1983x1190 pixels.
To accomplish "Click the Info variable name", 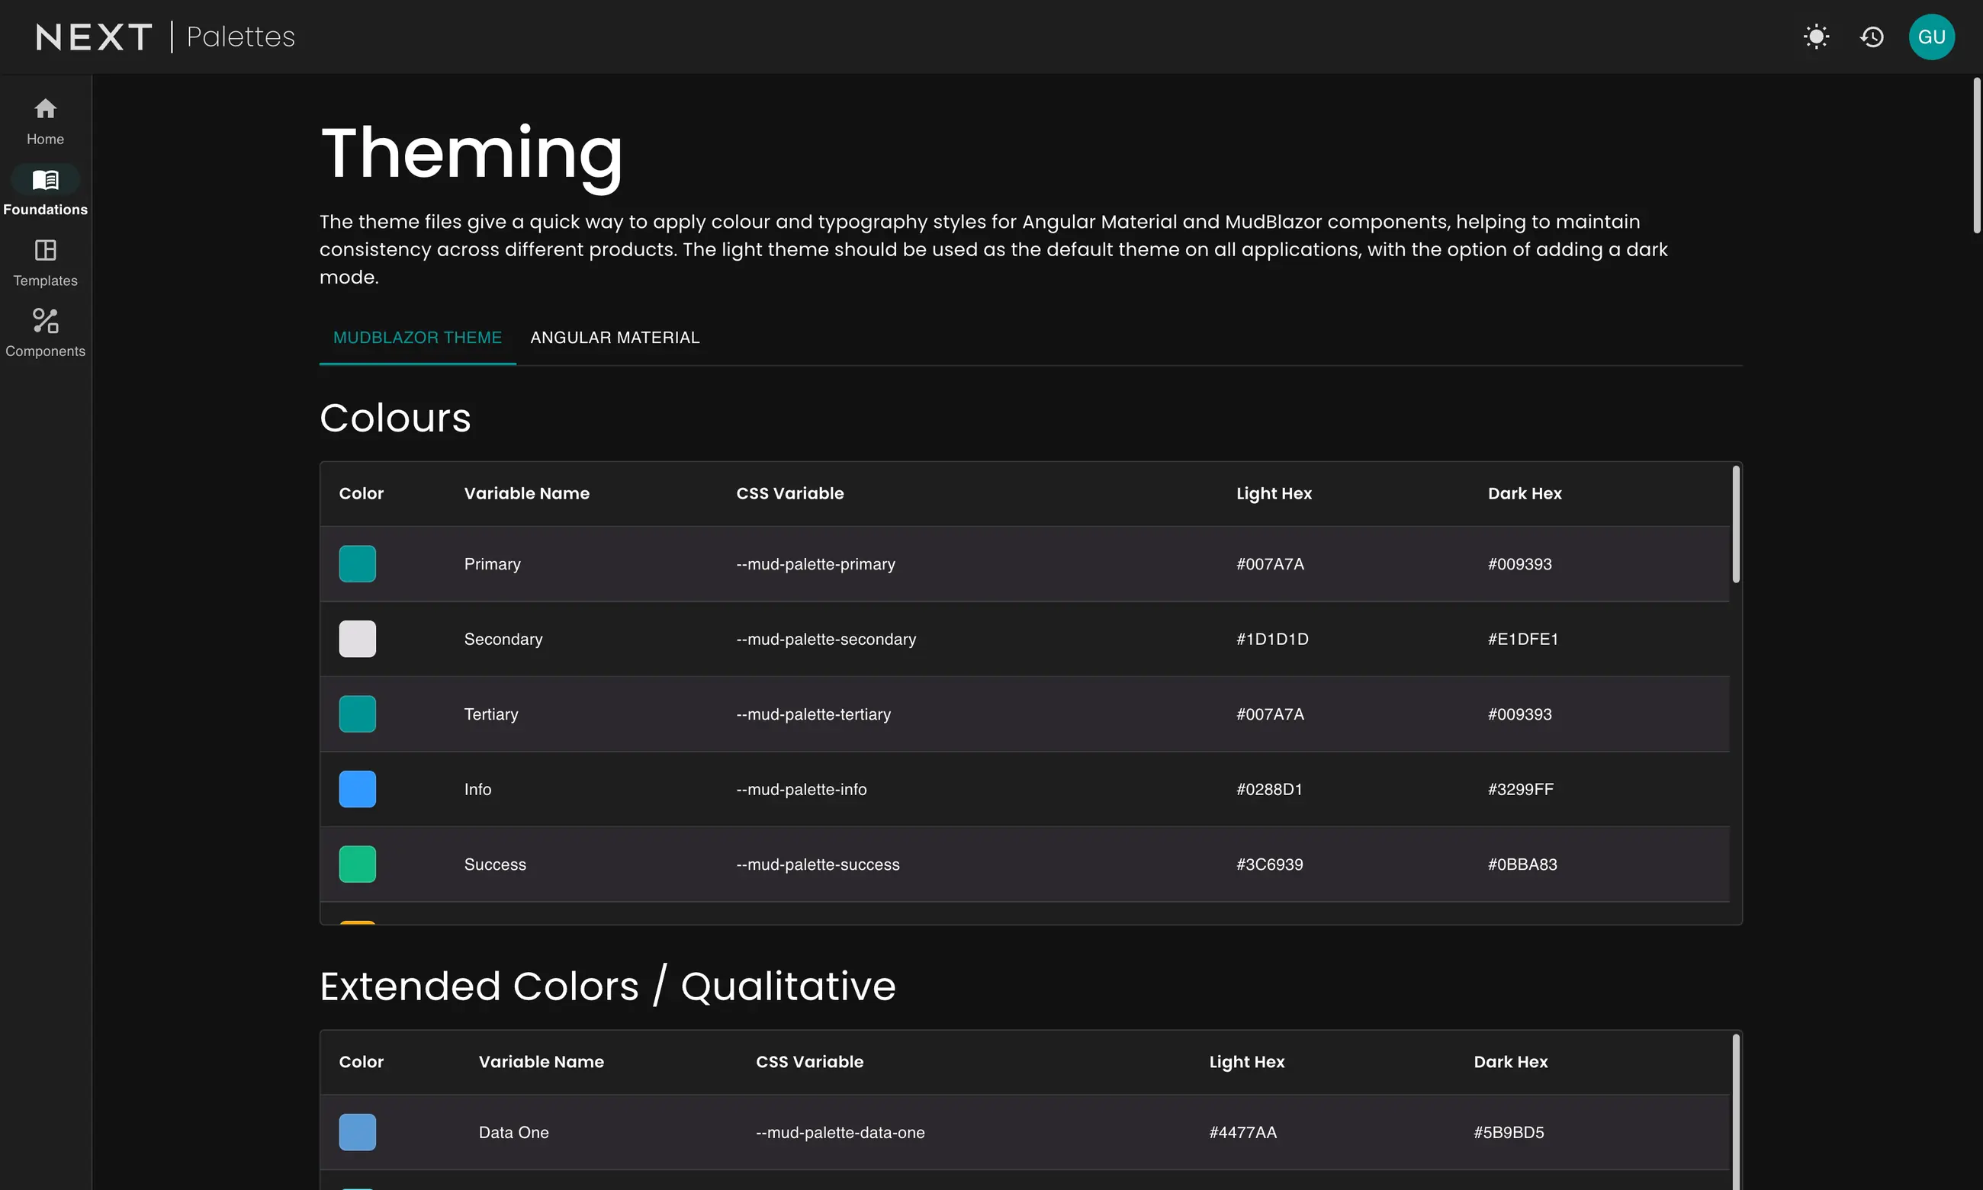I will tap(477, 790).
